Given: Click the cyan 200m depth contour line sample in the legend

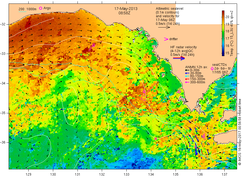Looking at the screenshot, I should tap(22, 11).
